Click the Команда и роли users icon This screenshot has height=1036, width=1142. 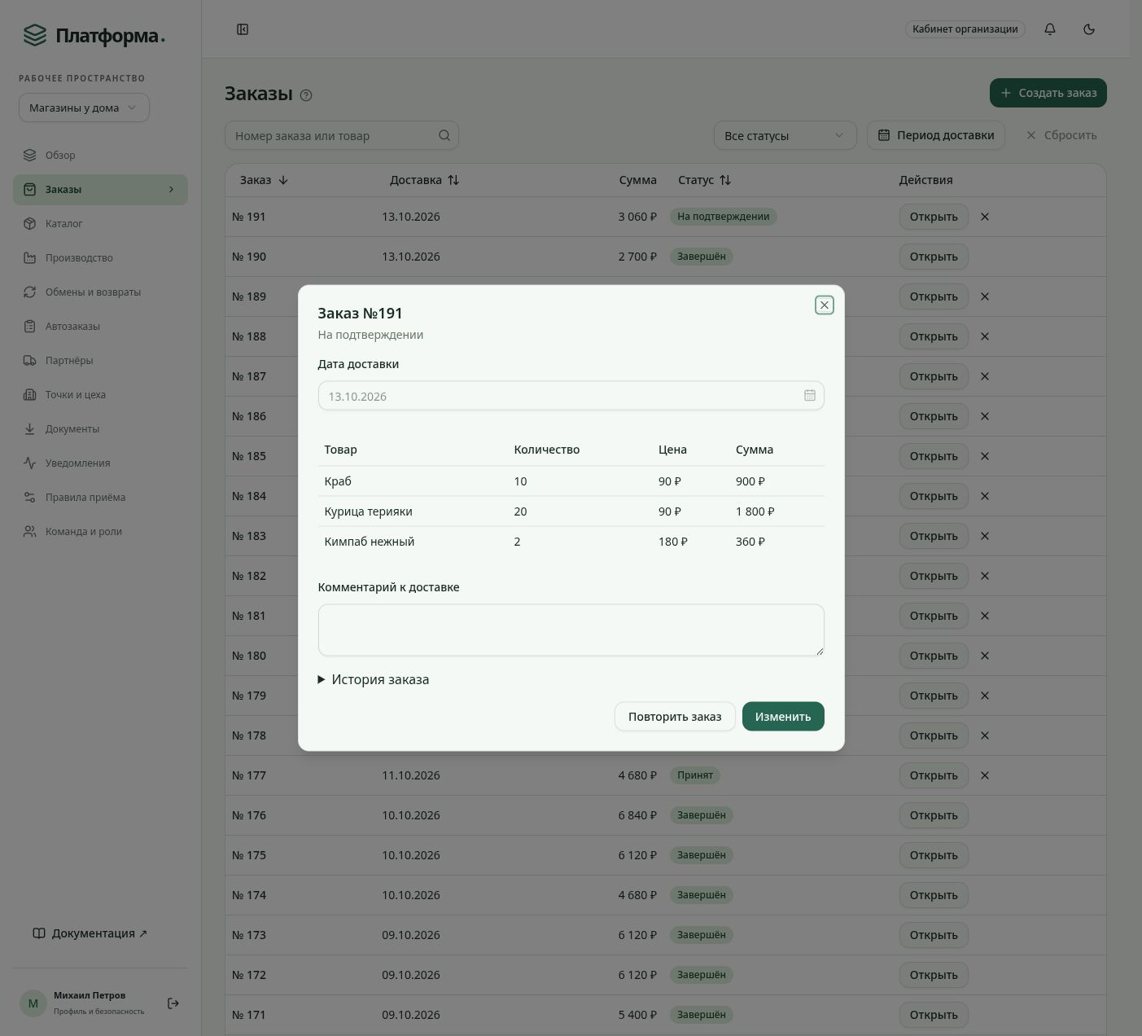(x=30, y=532)
